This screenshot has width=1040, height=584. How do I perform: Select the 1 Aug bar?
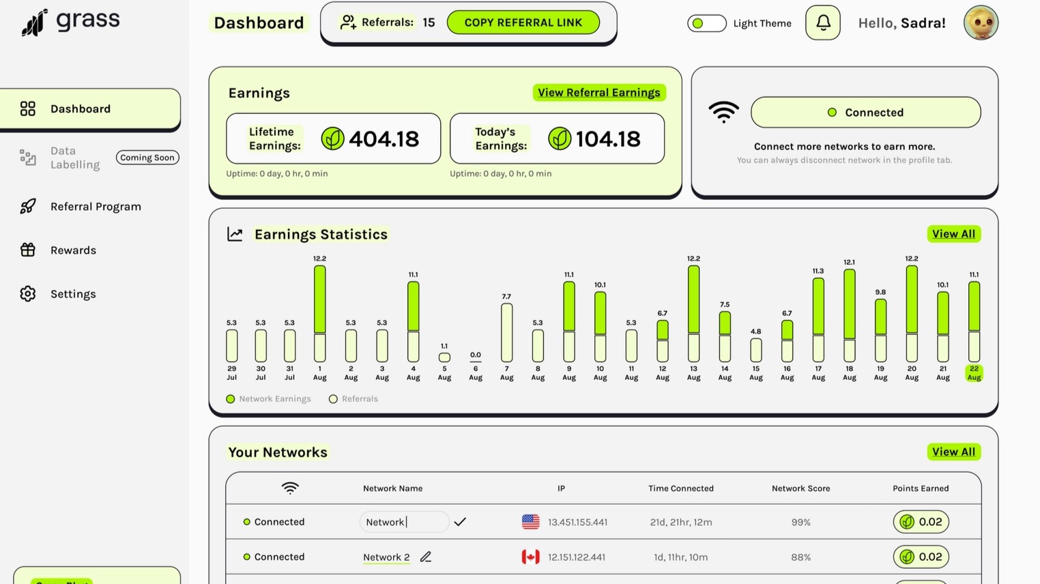(x=319, y=314)
